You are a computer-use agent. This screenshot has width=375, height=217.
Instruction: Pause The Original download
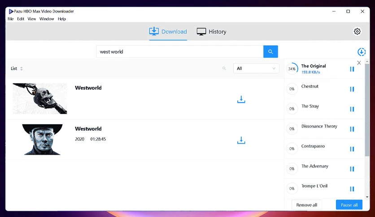point(352,69)
